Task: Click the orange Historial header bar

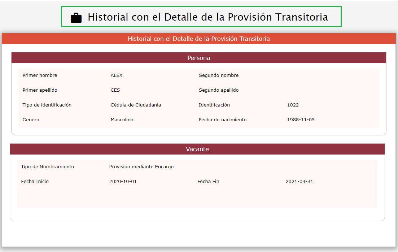Action: tap(198, 39)
